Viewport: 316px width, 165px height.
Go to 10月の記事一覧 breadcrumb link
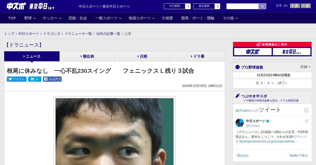coord(108,34)
